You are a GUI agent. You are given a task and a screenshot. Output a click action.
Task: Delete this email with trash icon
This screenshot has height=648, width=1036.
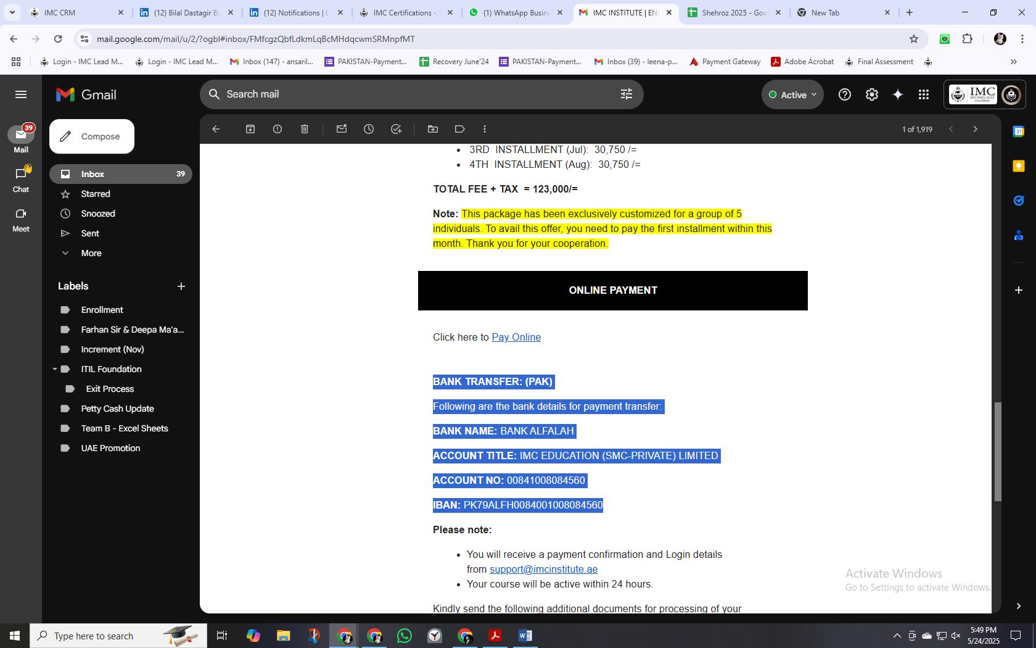tap(305, 129)
